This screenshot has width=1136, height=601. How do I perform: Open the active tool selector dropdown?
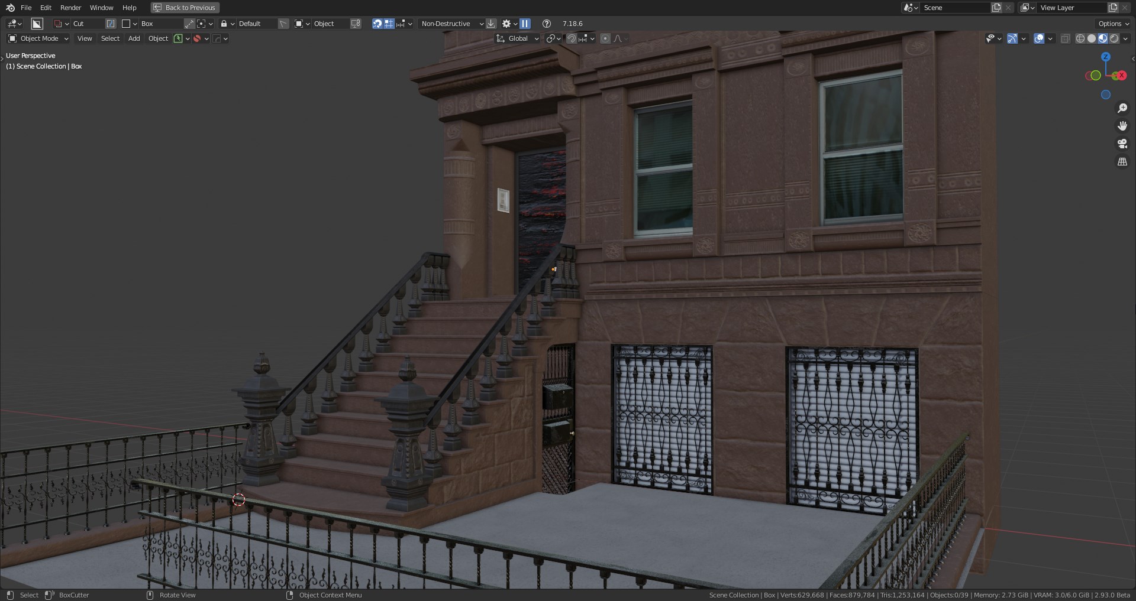pos(14,24)
